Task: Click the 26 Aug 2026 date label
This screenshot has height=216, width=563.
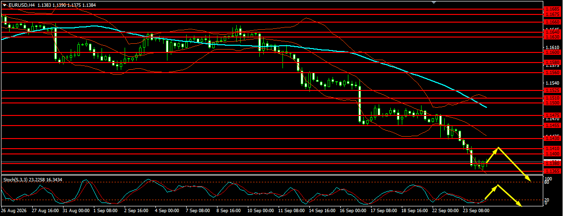Action: coord(13,211)
